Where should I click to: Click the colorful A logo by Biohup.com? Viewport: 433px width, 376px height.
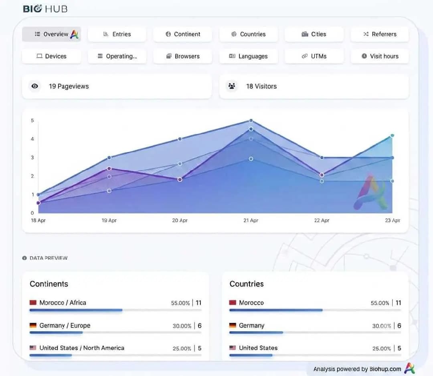(x=409, y=368)
